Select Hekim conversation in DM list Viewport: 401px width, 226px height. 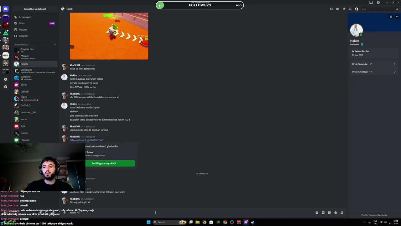tap(35, 64)
